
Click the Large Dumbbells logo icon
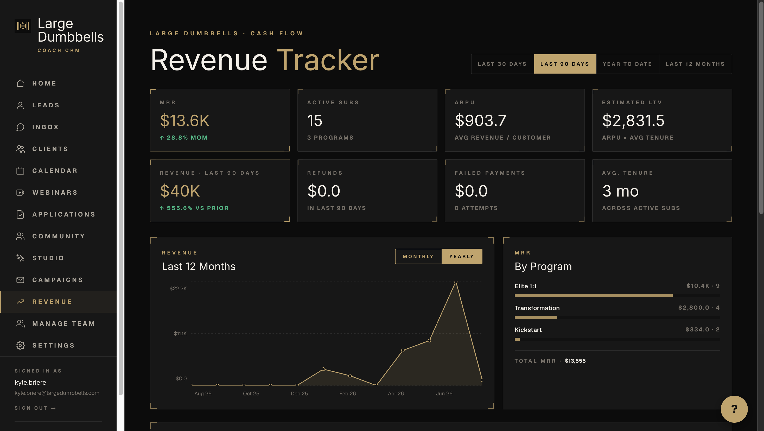(x=23, y=26)
